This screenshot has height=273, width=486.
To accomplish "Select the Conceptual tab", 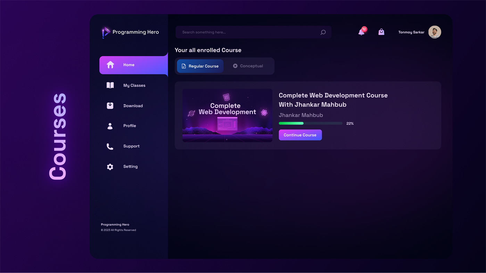I will tap(248, 66).
